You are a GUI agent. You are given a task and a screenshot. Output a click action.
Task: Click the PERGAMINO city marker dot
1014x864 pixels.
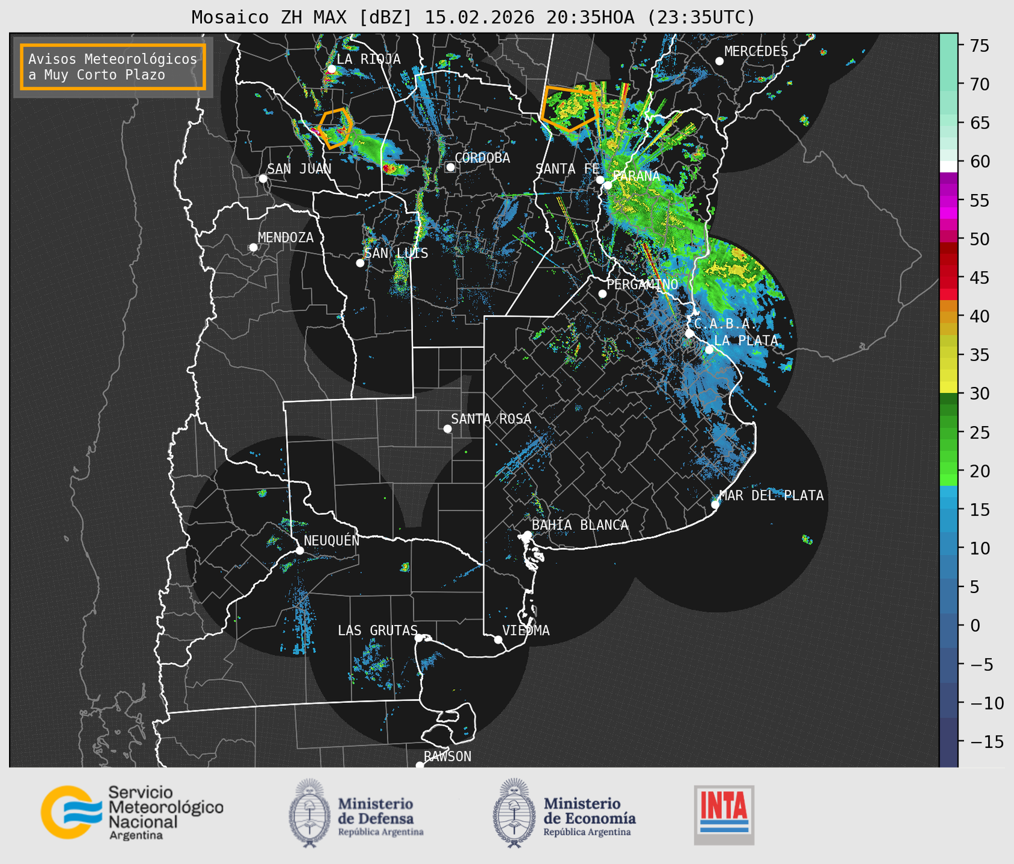point(602,294)
